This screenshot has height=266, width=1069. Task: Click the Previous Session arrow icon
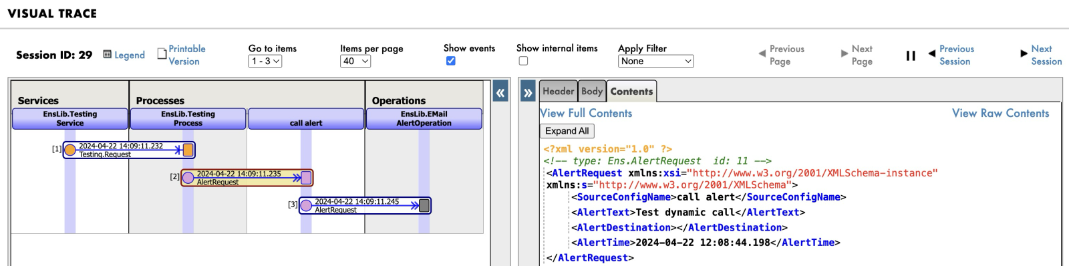click(x=931, y=53)
